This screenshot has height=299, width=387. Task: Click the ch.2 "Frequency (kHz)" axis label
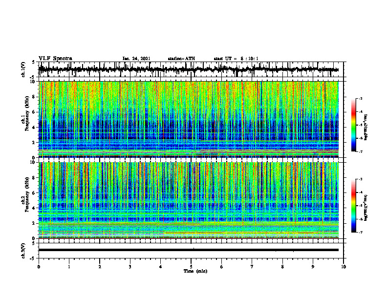pos(27,195)
